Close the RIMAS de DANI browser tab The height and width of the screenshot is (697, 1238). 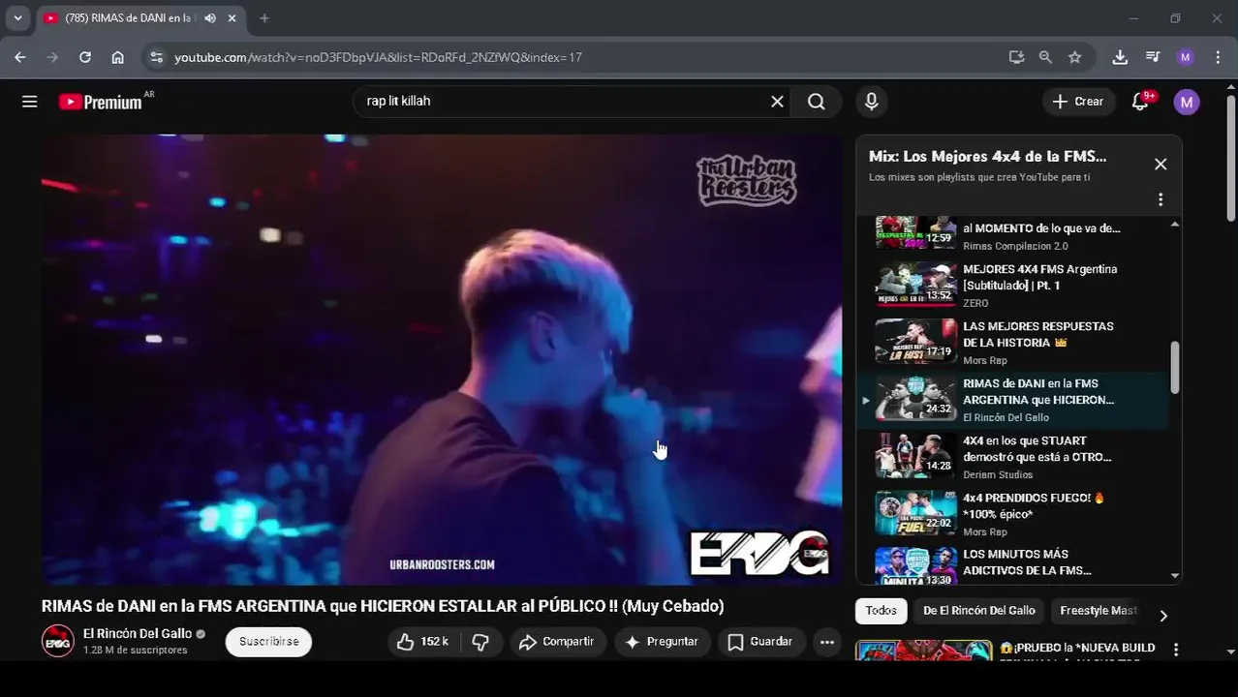pyautogui.click(x=232, y=18)
